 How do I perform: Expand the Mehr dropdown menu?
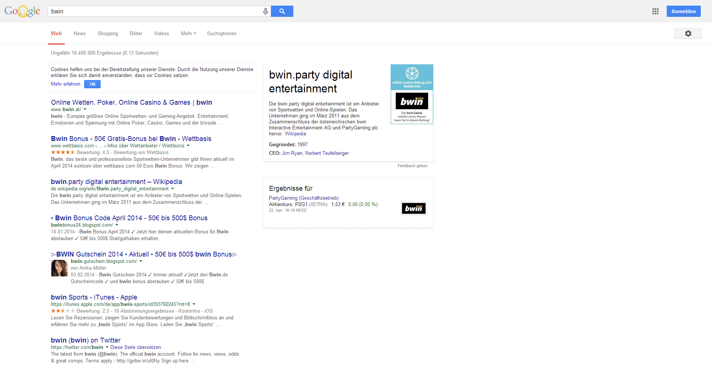[189, 33]
